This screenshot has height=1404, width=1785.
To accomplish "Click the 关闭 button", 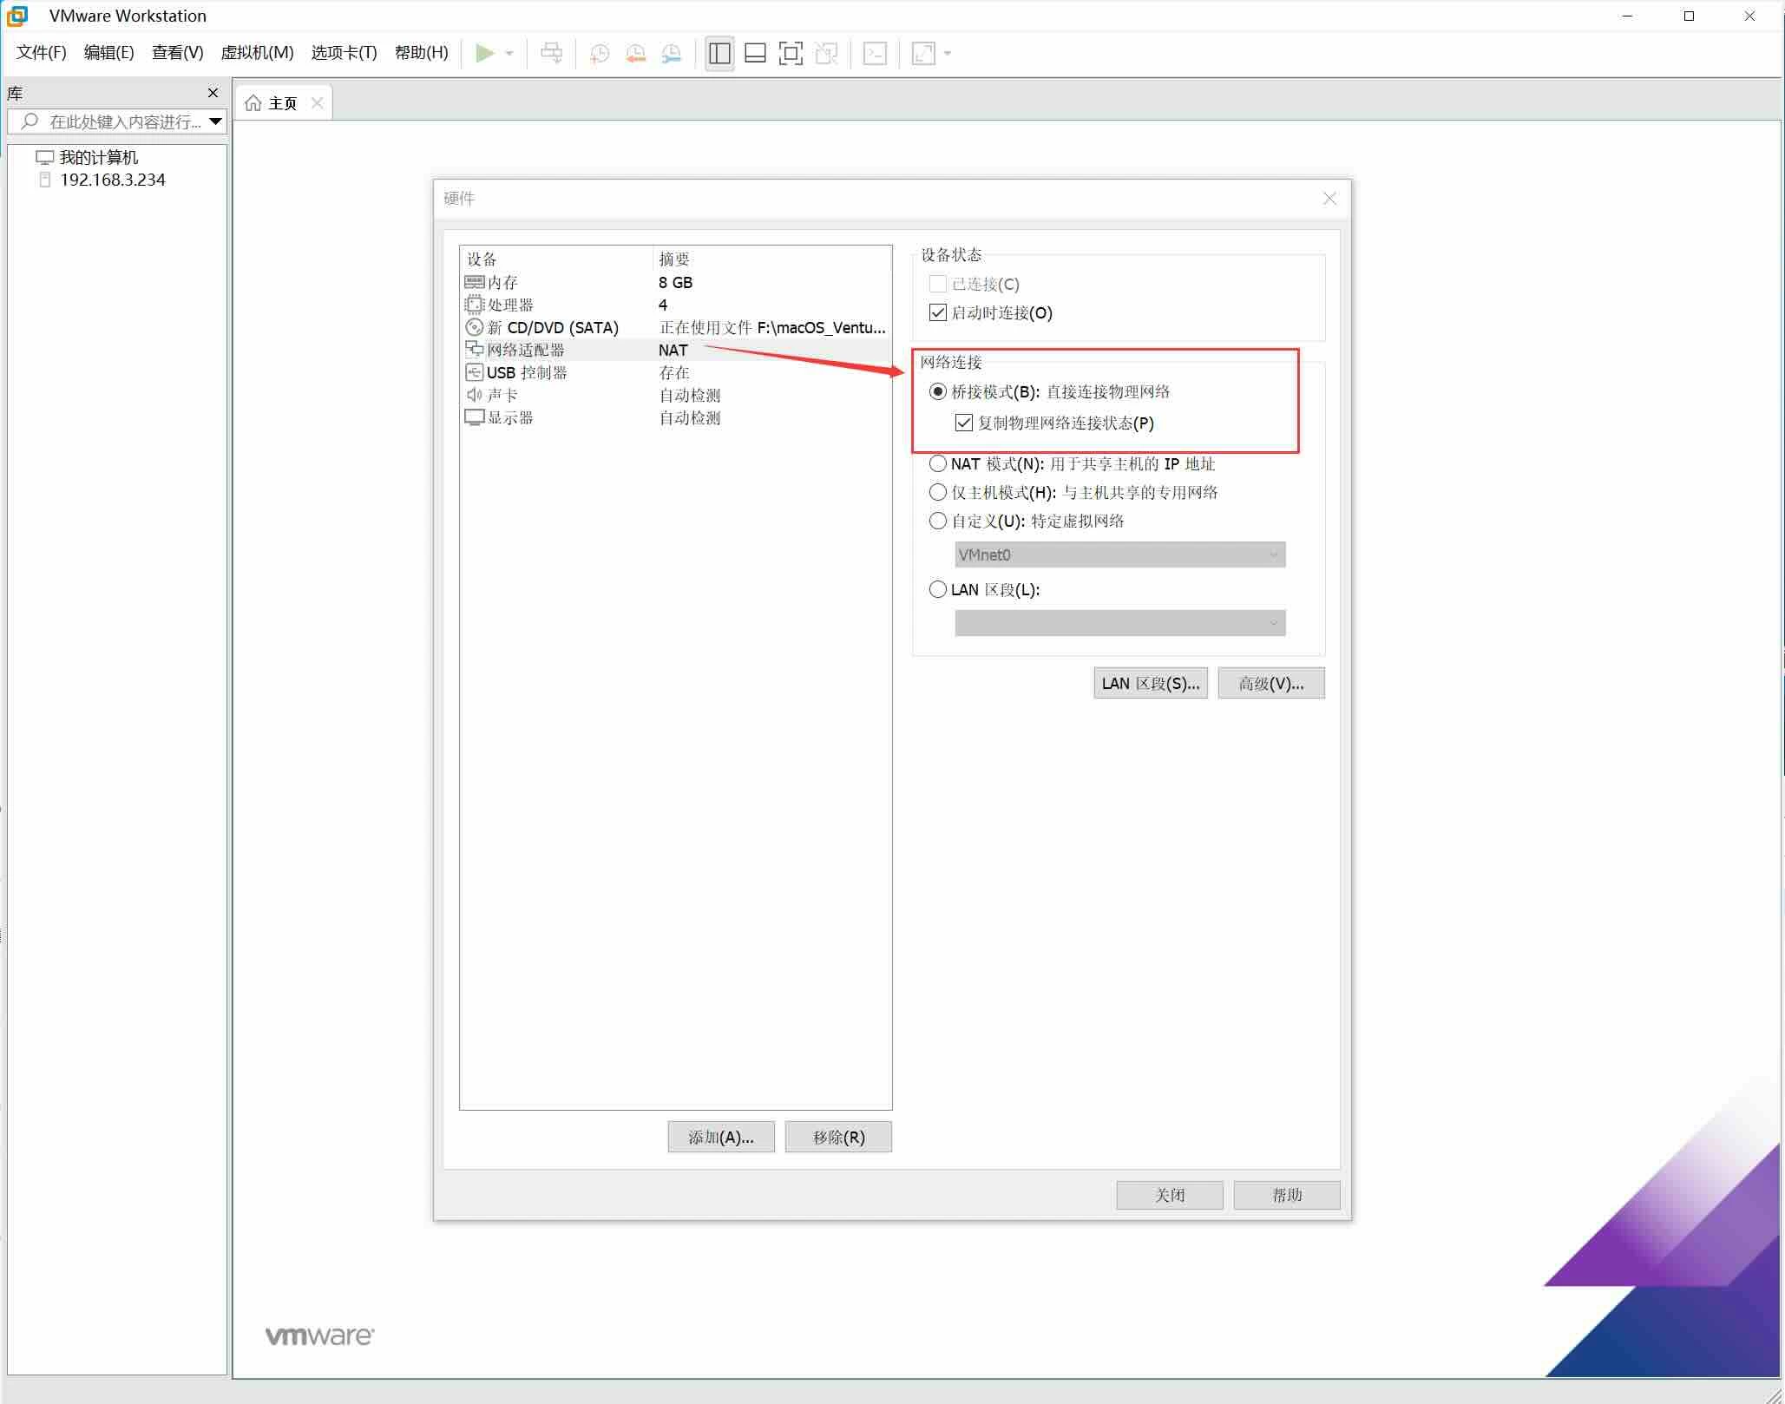I will (1169, 1195).
